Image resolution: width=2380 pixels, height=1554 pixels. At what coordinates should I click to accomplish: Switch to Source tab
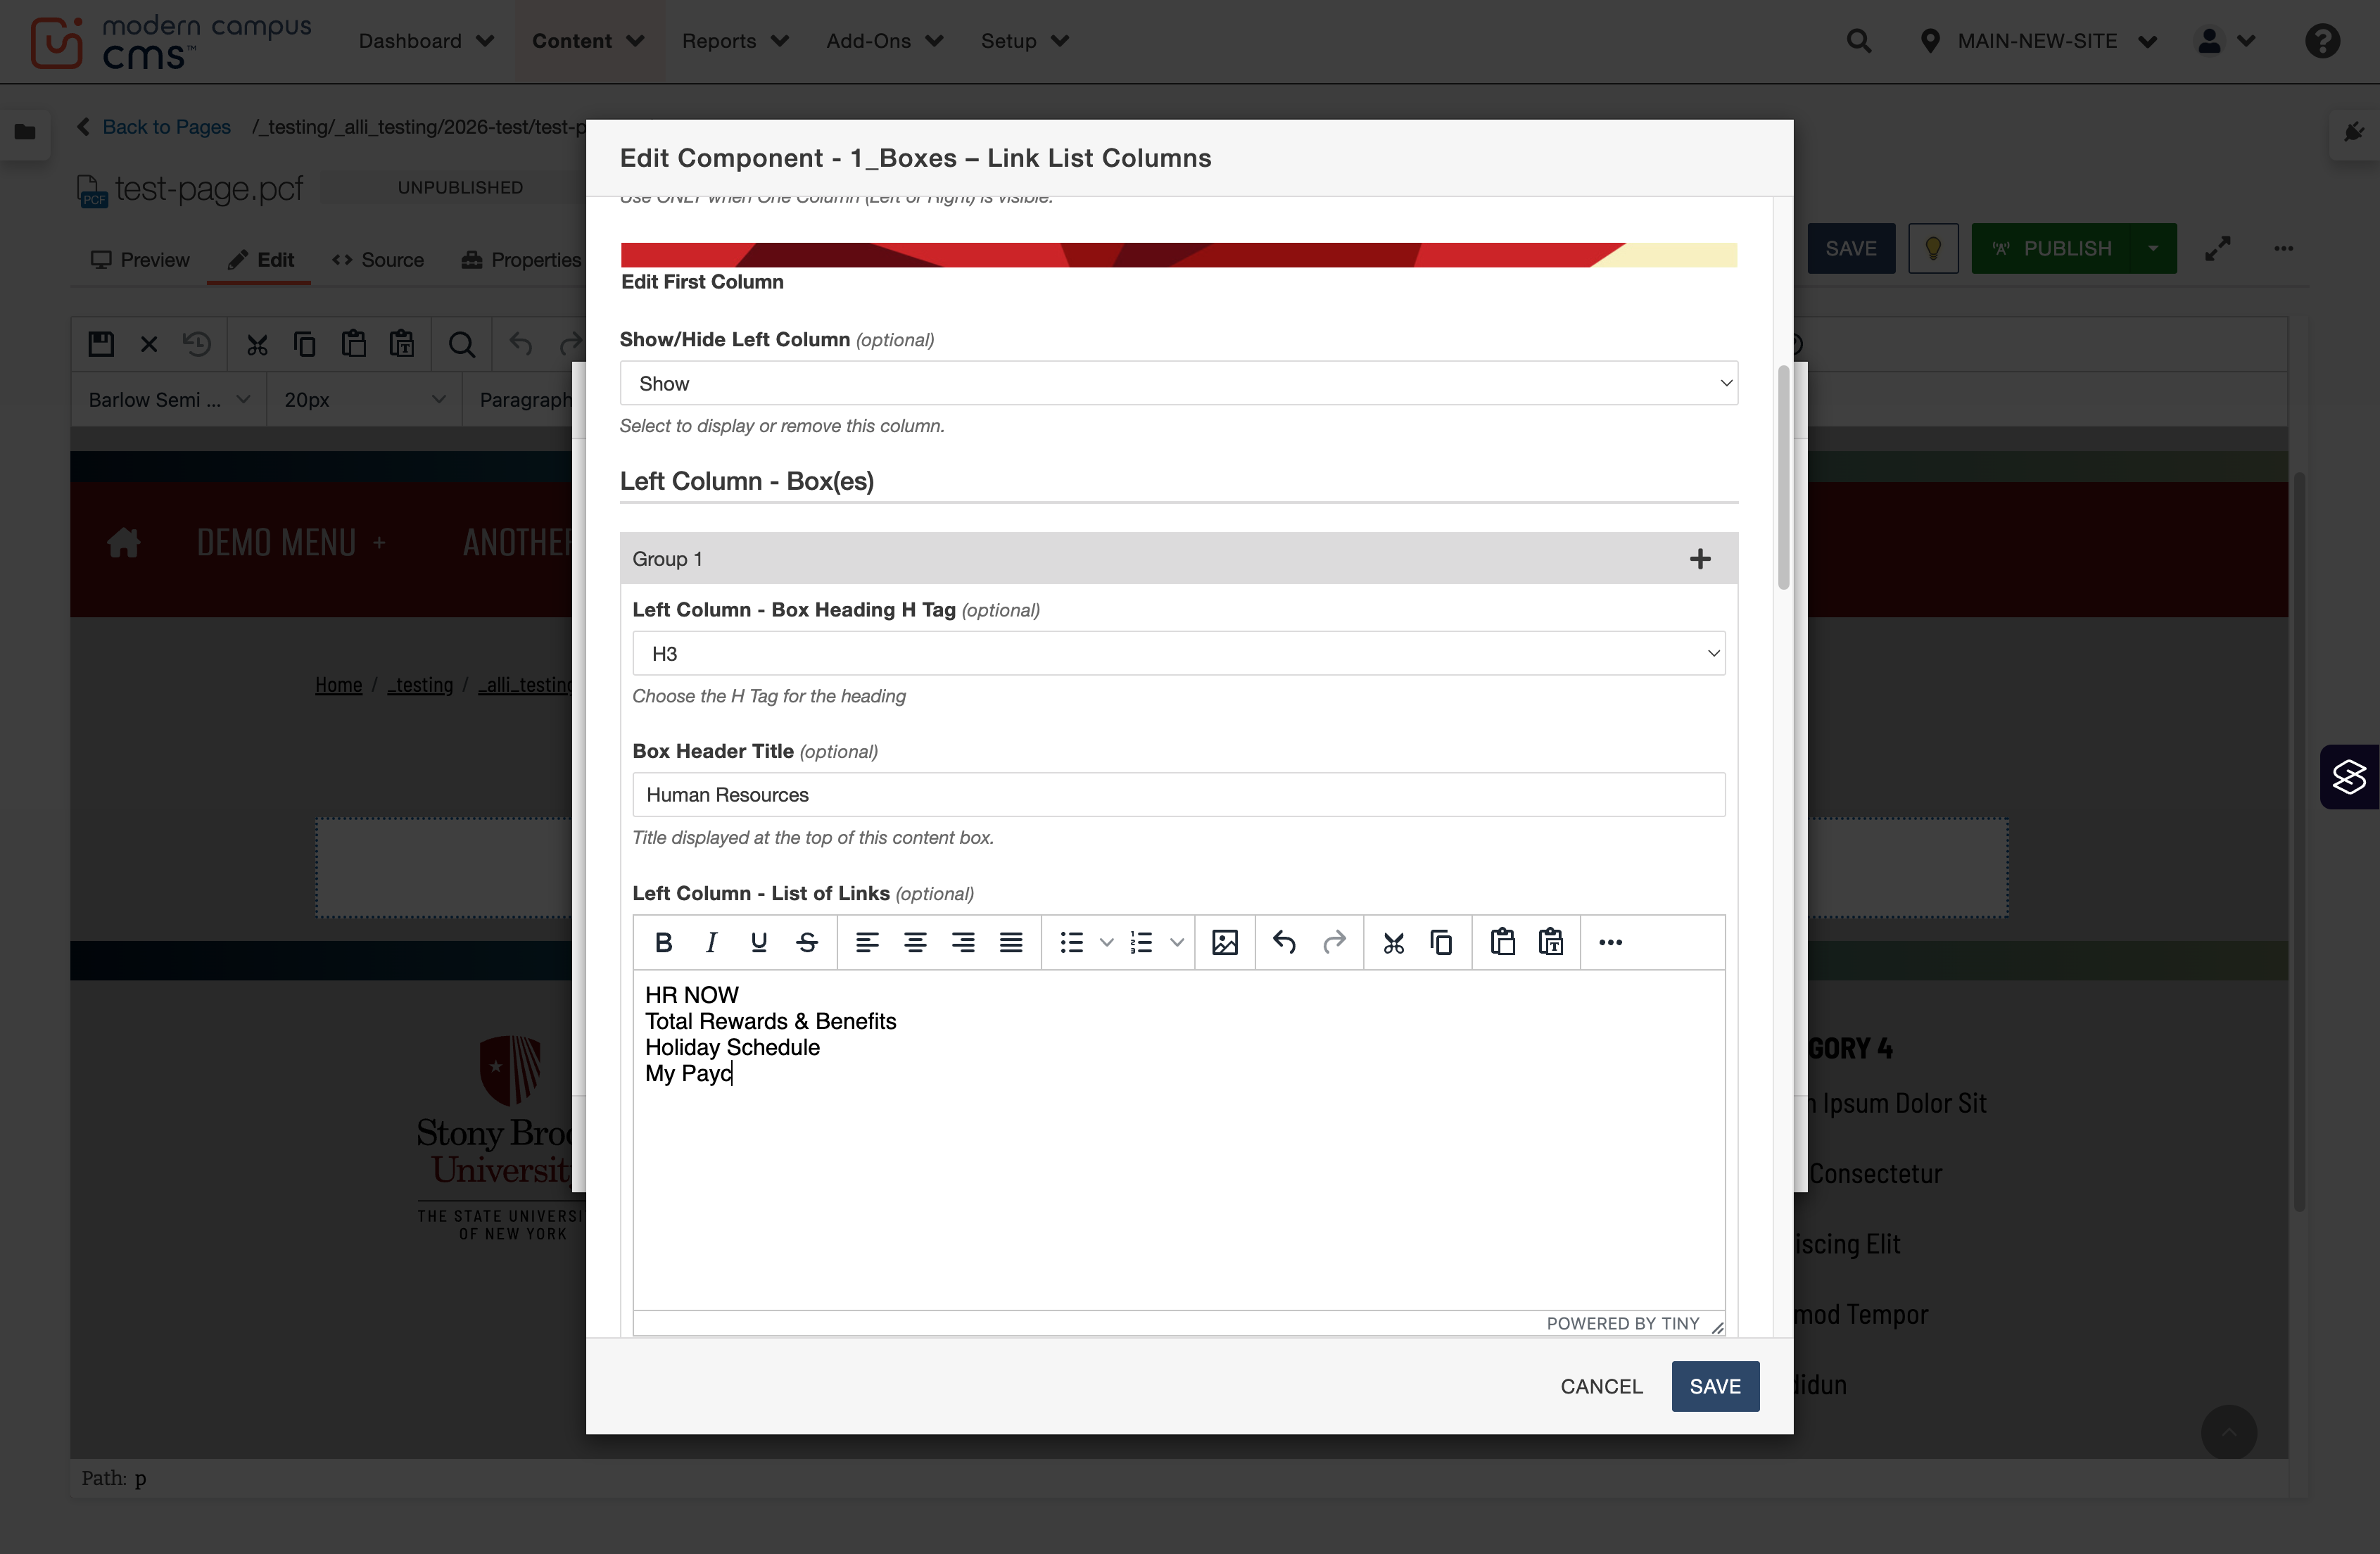(378, 260)
